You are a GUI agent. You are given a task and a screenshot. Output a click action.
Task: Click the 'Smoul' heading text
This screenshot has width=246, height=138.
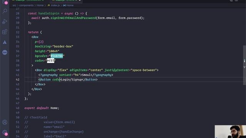coord(86,75)
